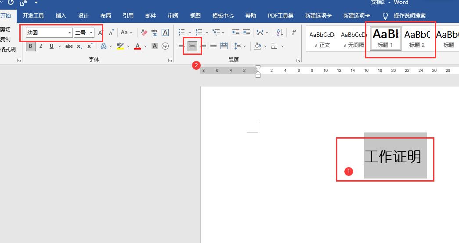Screen dimensions: 459x243
Task: Apply the 标题 1 style
Action: click(385, 38)
